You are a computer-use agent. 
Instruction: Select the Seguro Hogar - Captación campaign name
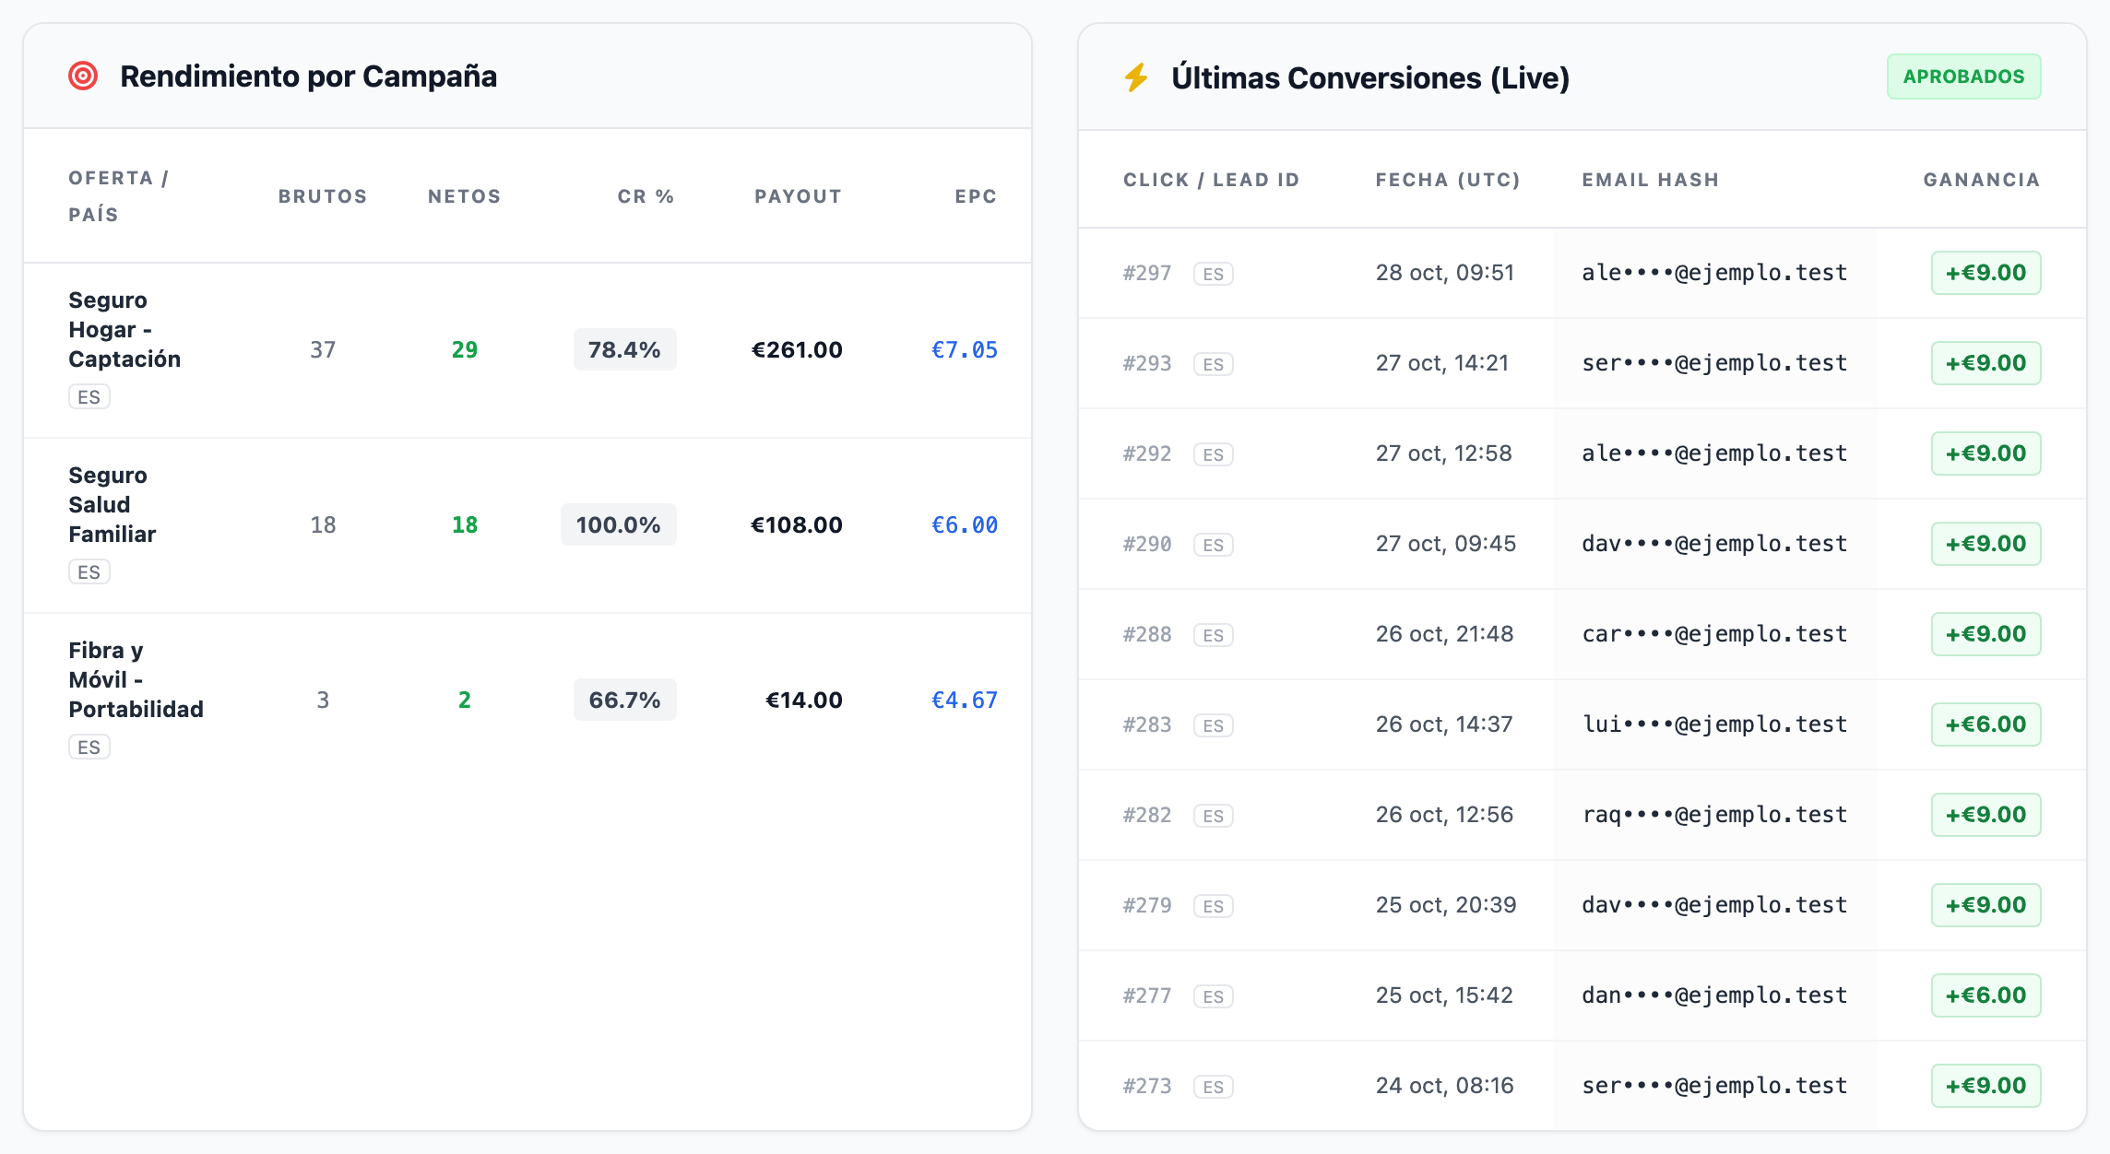(x=124, y=329)
